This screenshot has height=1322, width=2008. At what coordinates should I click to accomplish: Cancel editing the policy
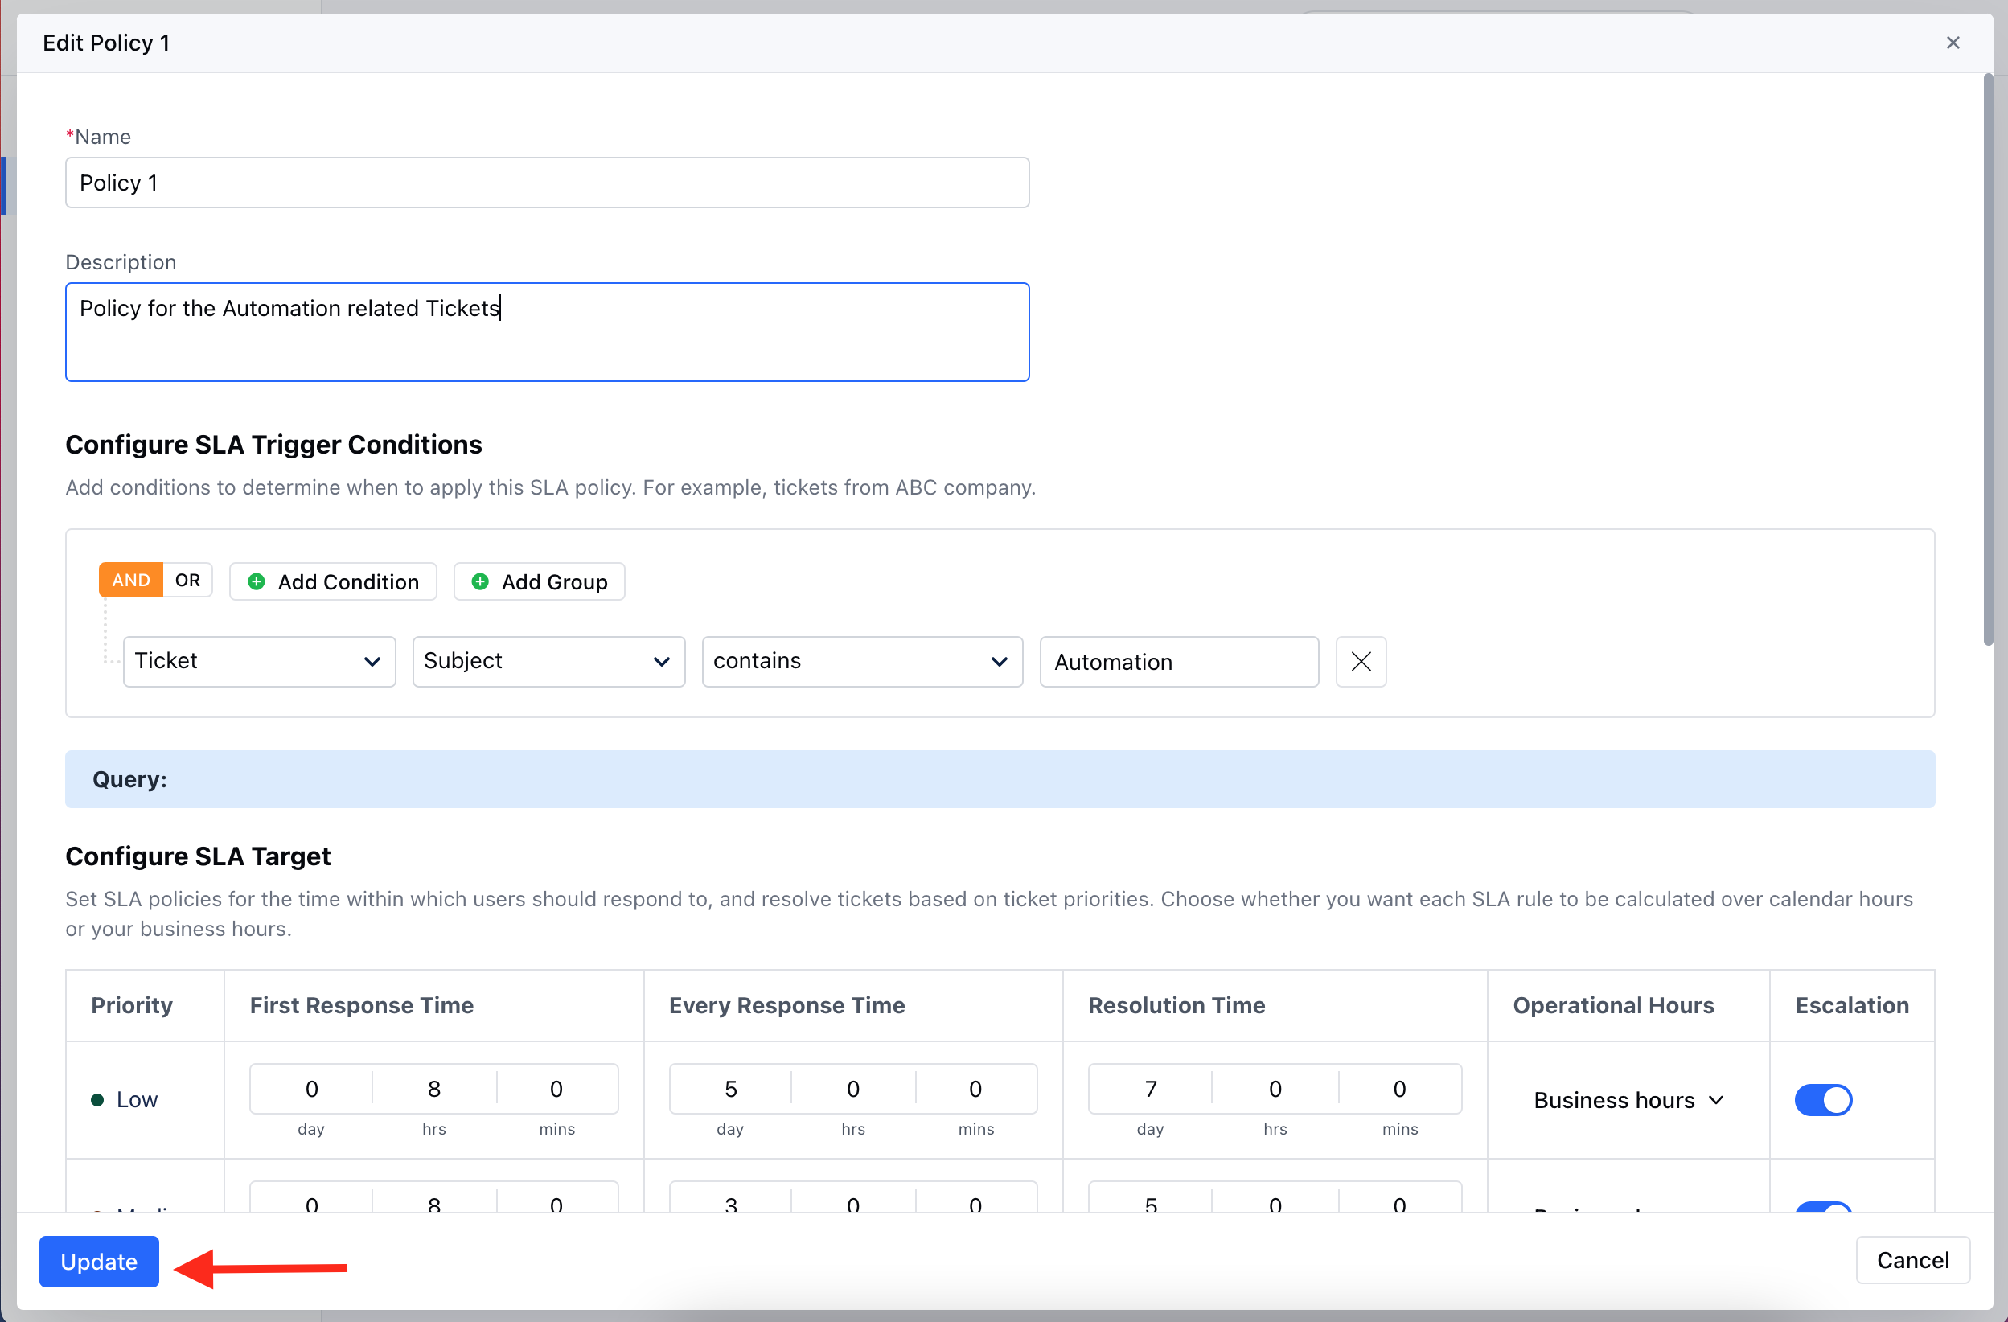tap(1912, 1260)
